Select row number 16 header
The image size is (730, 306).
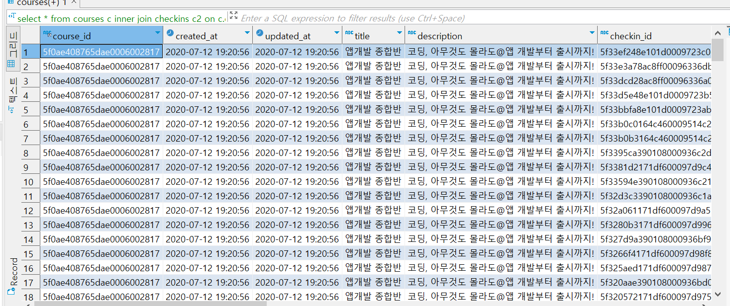coord(30,268)
